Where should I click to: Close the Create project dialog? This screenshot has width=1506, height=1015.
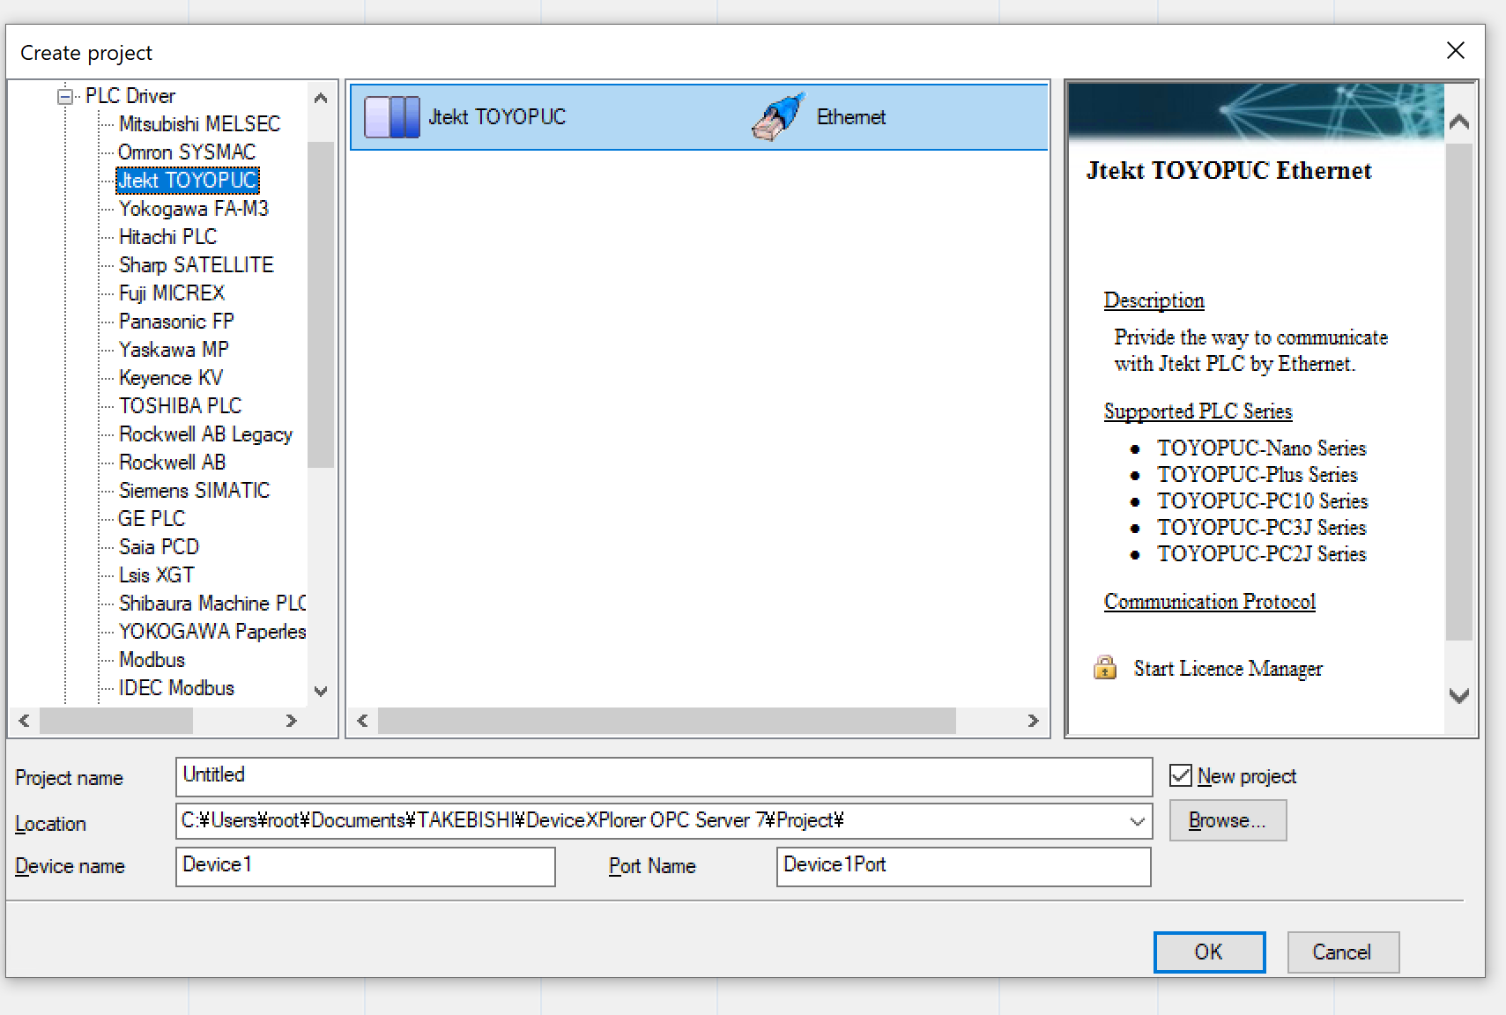coord(1455,51)
